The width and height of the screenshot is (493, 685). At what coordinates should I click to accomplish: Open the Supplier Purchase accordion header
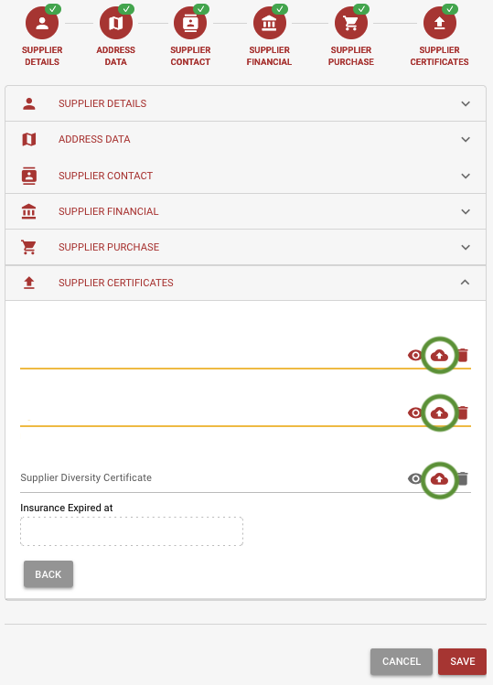click(246, 247)
